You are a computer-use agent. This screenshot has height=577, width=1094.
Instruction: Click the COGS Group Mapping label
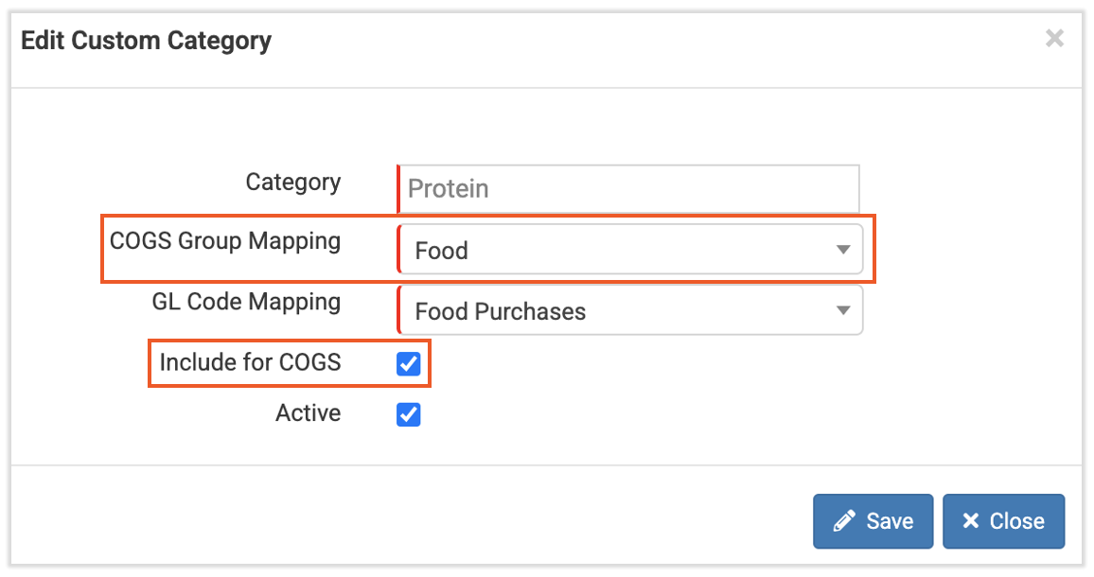226,241
